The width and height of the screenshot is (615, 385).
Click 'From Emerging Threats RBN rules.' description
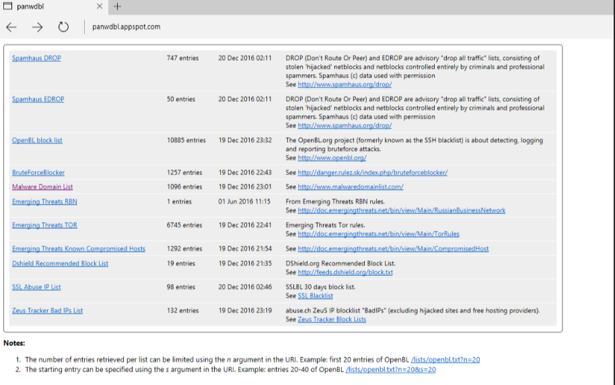(x=335, y=202)
